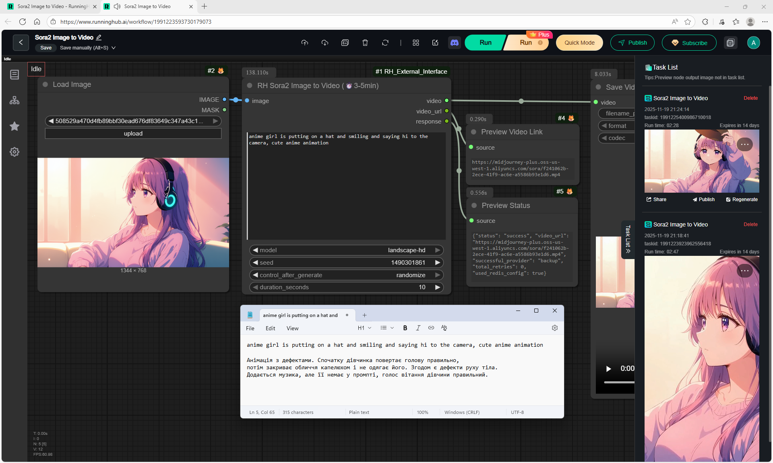Open the node tree sidebar icon
The width and height of the screenshot is (773, 463).
(x=14, y=100)
